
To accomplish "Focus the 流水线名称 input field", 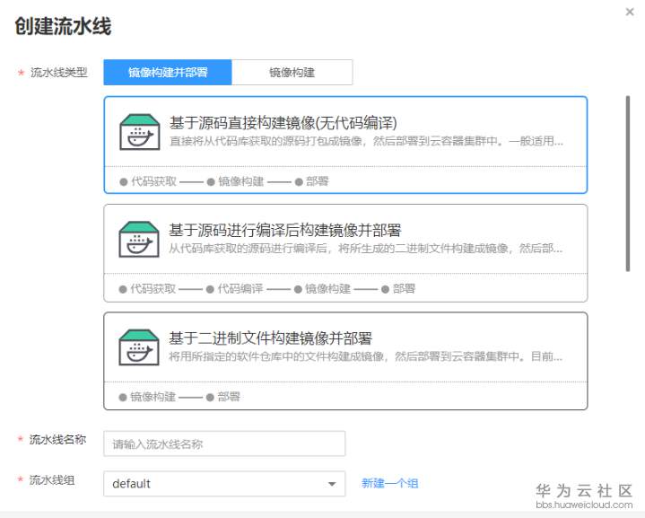I will 224,443.
